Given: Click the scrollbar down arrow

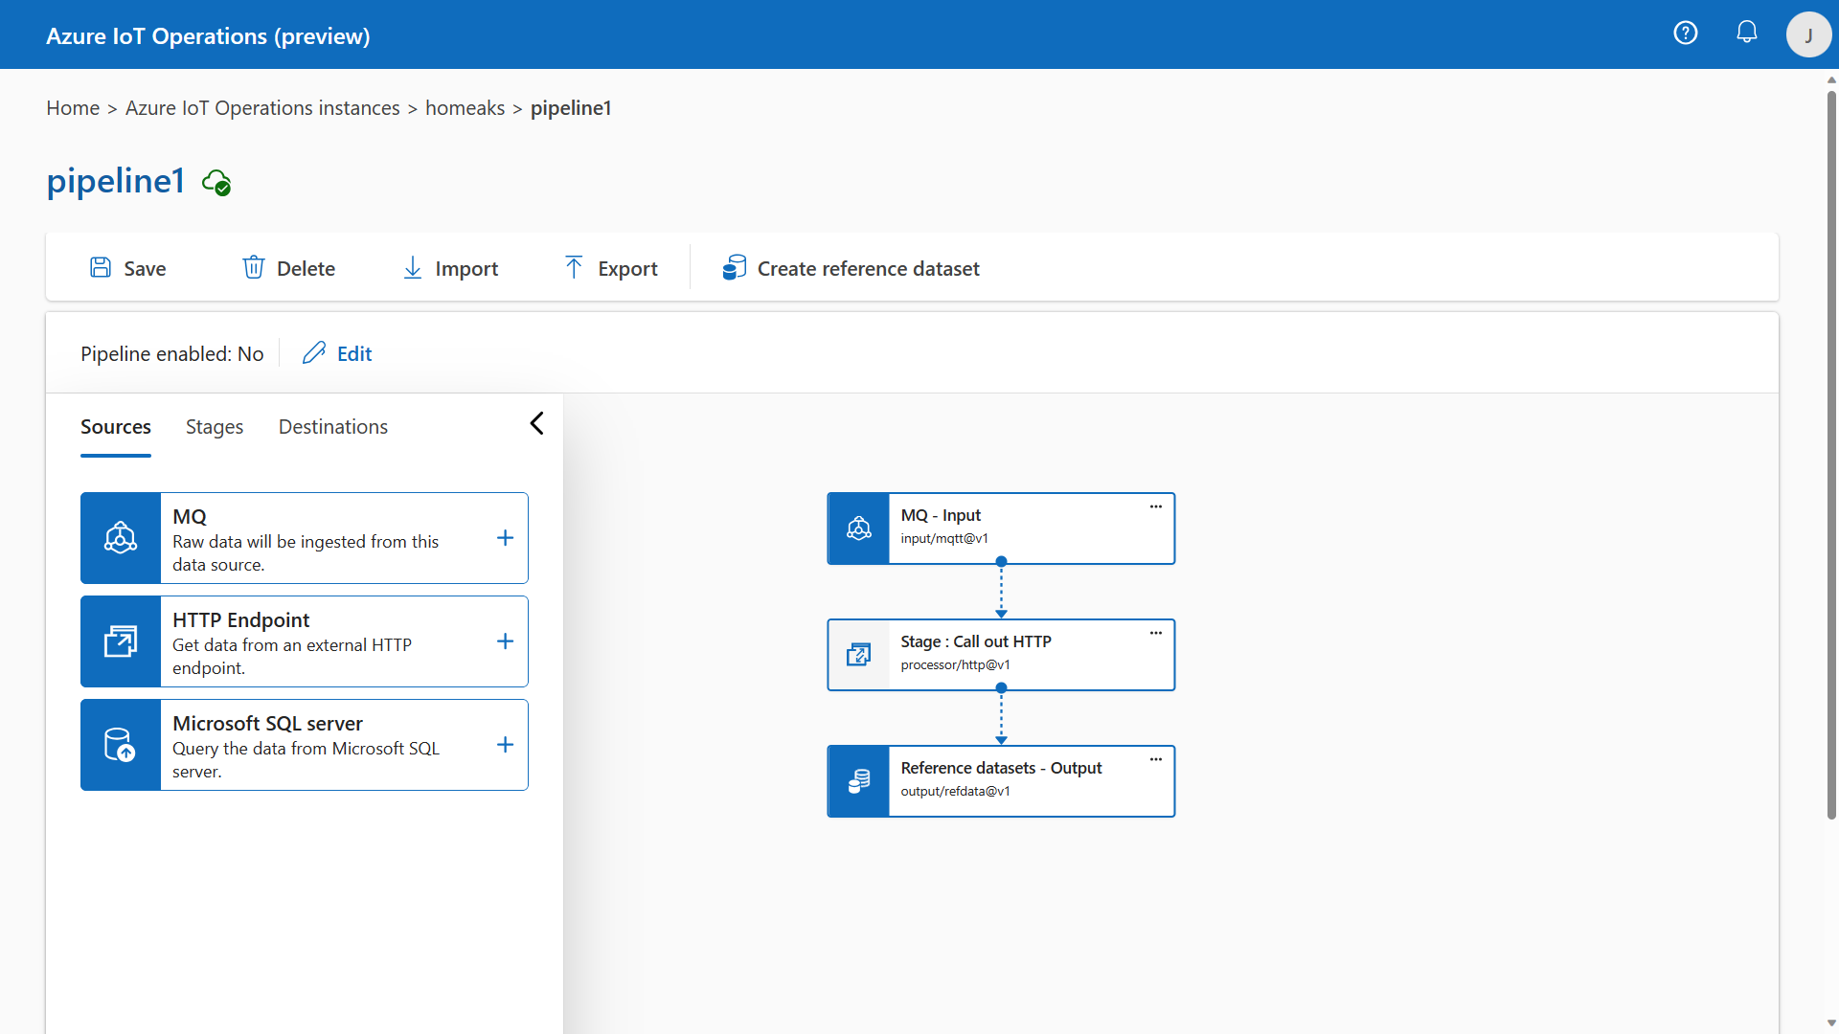Looking at the screenshot, I should [1831, 1023].
